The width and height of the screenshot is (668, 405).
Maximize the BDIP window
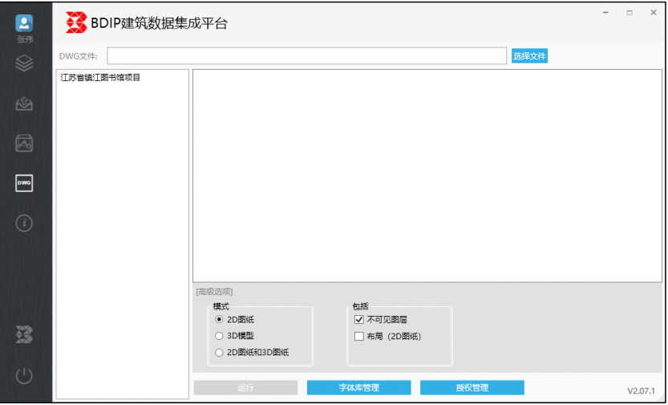[630, 13]
